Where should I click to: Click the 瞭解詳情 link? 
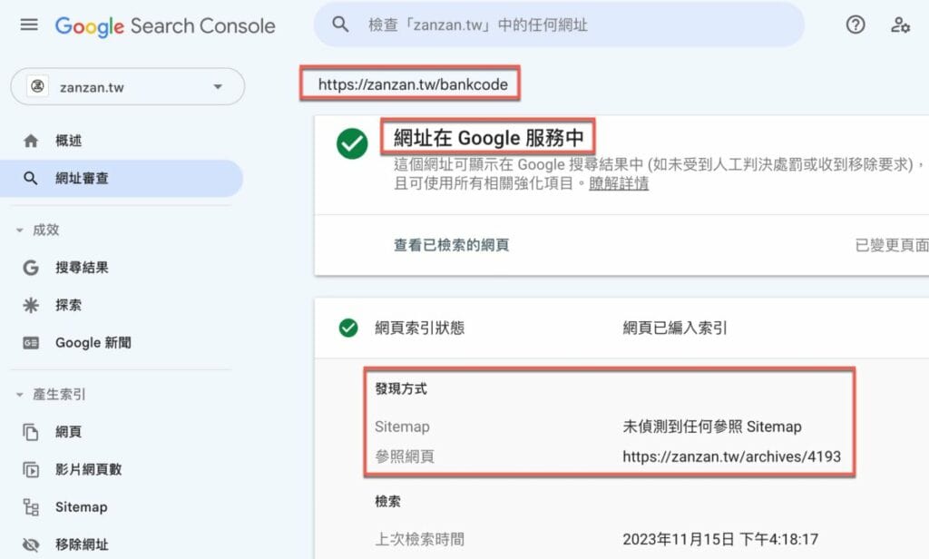click(619, 183)
